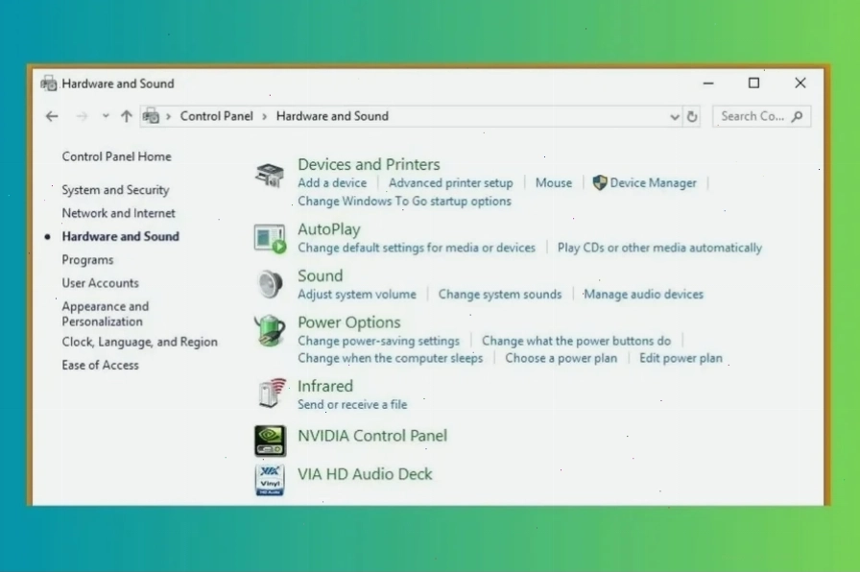Image resolution: width=860 pixels, height=573 pixels.
Task: Expand the chevron before Control Panel breadcrumb
Action: 169,116
